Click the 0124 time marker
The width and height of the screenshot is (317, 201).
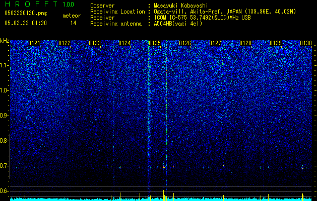click(124, 43)
